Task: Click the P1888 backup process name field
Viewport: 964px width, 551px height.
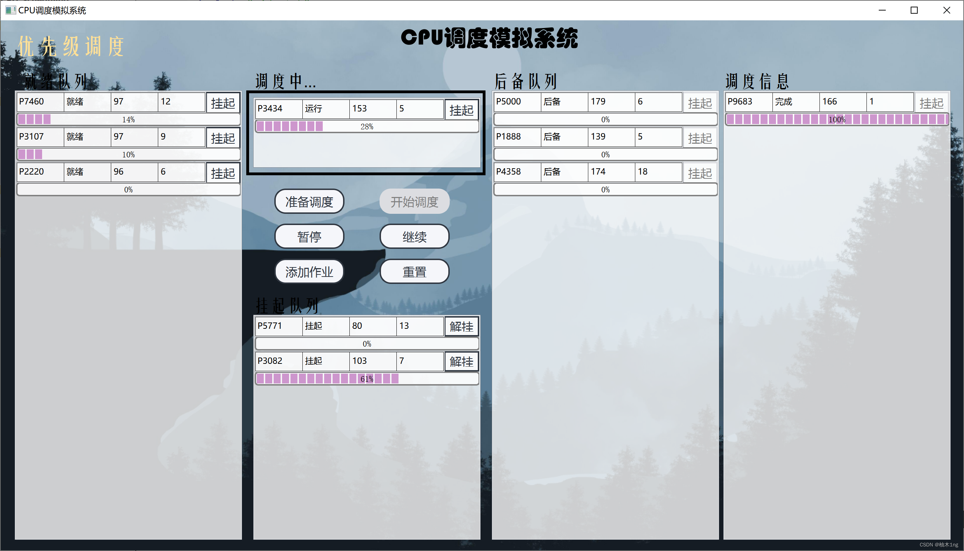Action: [517, 137]
